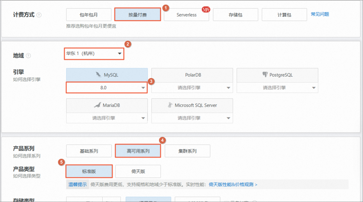This screenshot has width=363, height=202.
Task: Select the 存储包 storage package option
Action: (x=235, y=15)
